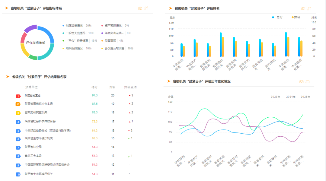Click red up-arrow in 陕西省档案馆 row
Viewport: 326px width, 181px height.
[129, 95]
